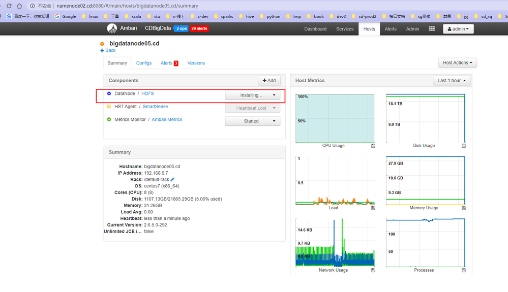Image resolution: width=508 pixels, height=292 pixels.
Task: Click save icon under Disk Usage chart
Action: coord(464,146)
